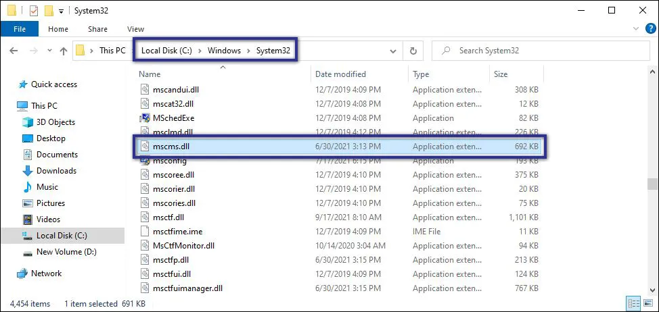This screenshot has height=312, width=659.
Task: Select the MSchedExe application icon
Action: pyautogui.click(x=145, y=118)
